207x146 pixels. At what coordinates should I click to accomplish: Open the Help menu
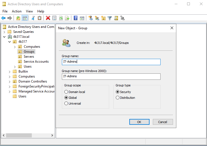(41, 11)
